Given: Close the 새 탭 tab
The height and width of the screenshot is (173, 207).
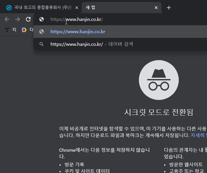Looking at the screenshot, I should (x=156, y=8).
